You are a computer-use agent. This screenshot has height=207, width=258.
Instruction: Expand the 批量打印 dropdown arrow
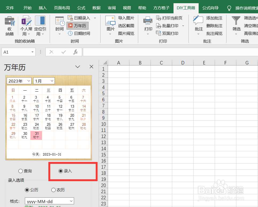pyautogui.click(x=183, y=26)
